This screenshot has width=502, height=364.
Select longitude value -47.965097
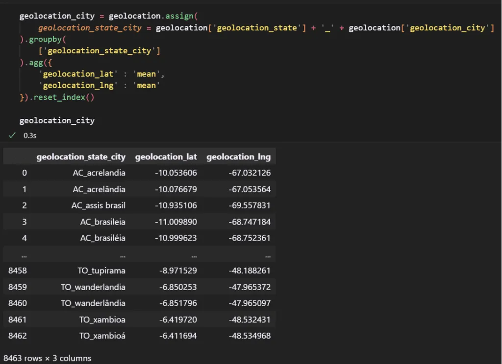click(250, 303)
